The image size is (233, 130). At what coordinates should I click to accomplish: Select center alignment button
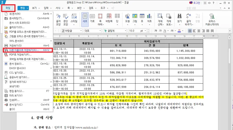pyautogui.click(x=199, y=31)
